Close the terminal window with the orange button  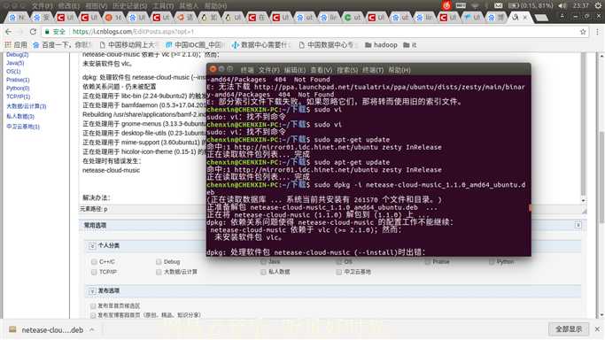tap(213, 69)
